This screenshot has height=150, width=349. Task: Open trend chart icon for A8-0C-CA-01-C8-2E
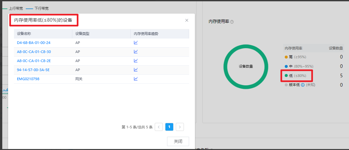pos(136,61)
